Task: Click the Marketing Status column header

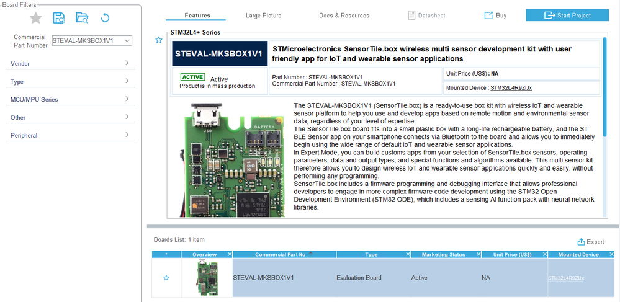Action: (x=443, y=255)
